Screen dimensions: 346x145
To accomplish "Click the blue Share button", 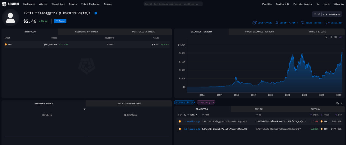I will point(60,21).
